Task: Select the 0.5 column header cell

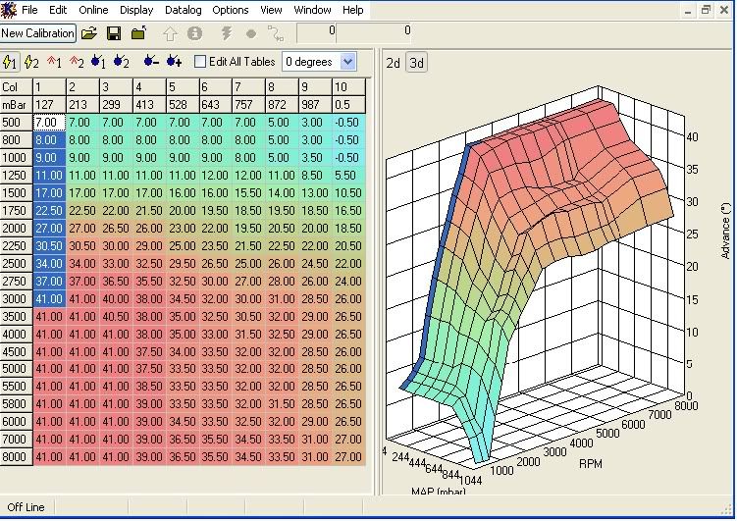Action: pyautogui.click(x=348, y=105)
